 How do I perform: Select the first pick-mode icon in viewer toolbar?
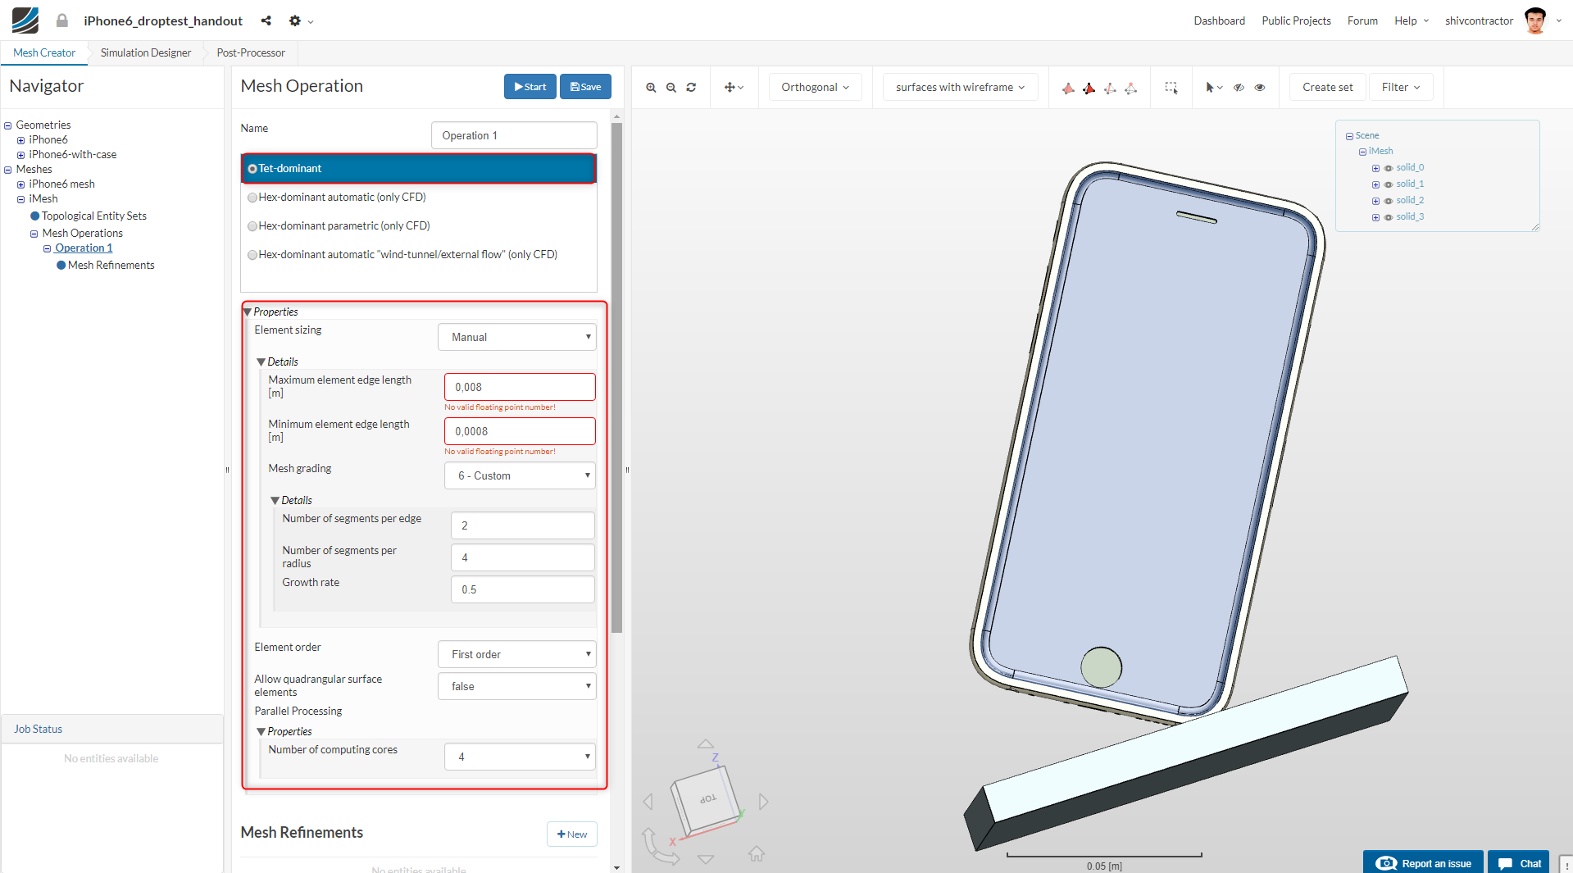tap(1068, 88)
